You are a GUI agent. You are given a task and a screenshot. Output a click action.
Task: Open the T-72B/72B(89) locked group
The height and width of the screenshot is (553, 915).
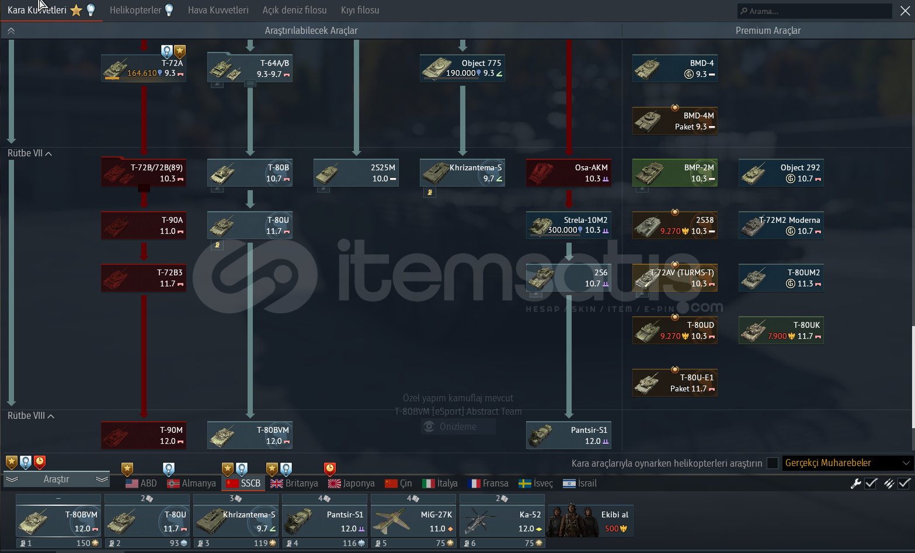pyautogui.click(x=144, y=173)
